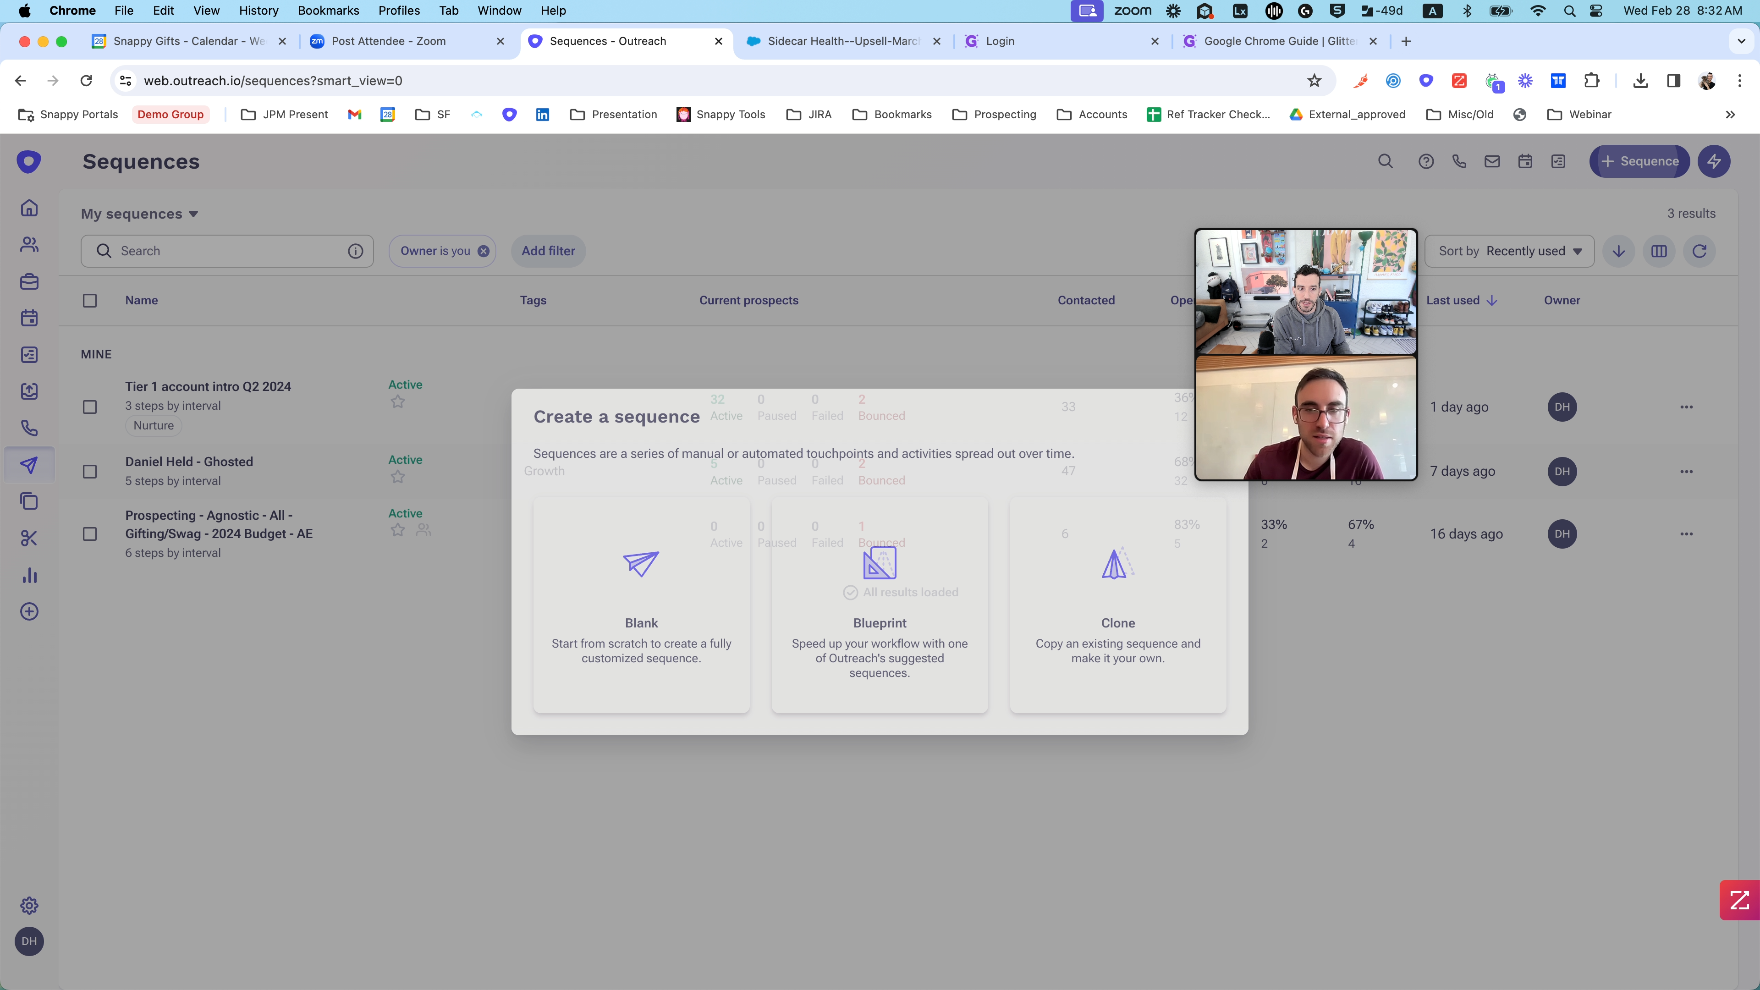Open the Calendar icon in the sidebar
1760x990 pixels.
coord(29,318)
